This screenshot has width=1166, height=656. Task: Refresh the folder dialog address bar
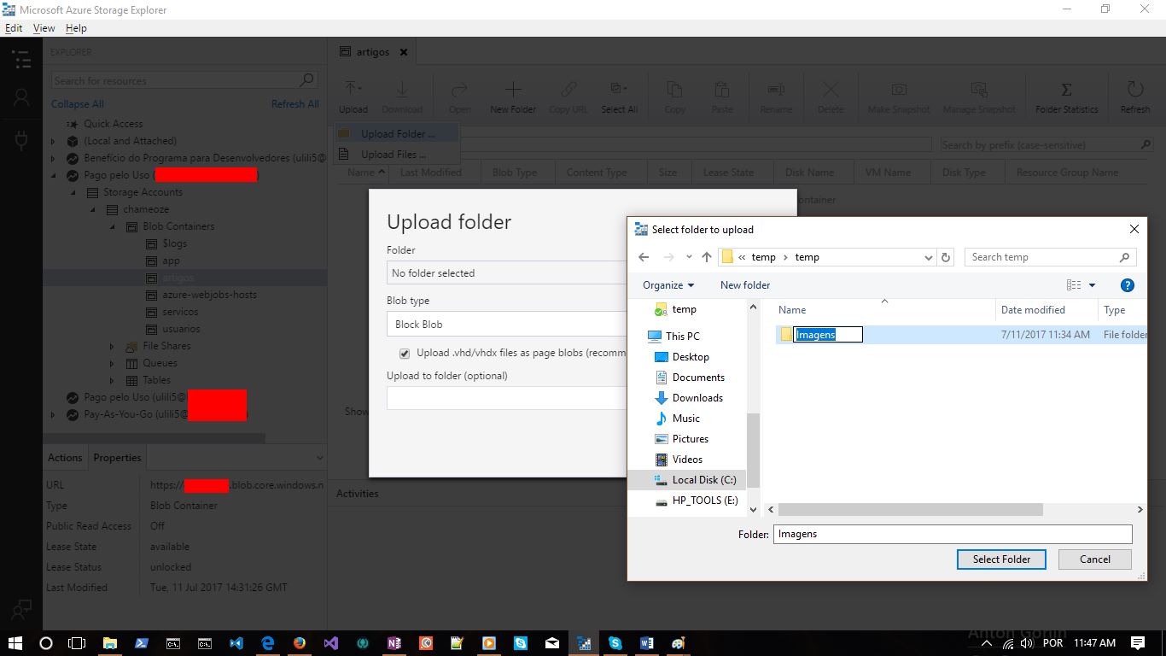click(946, 257)
